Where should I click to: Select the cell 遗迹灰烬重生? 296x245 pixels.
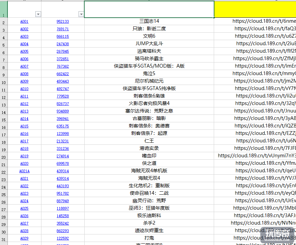coord(149,230)
